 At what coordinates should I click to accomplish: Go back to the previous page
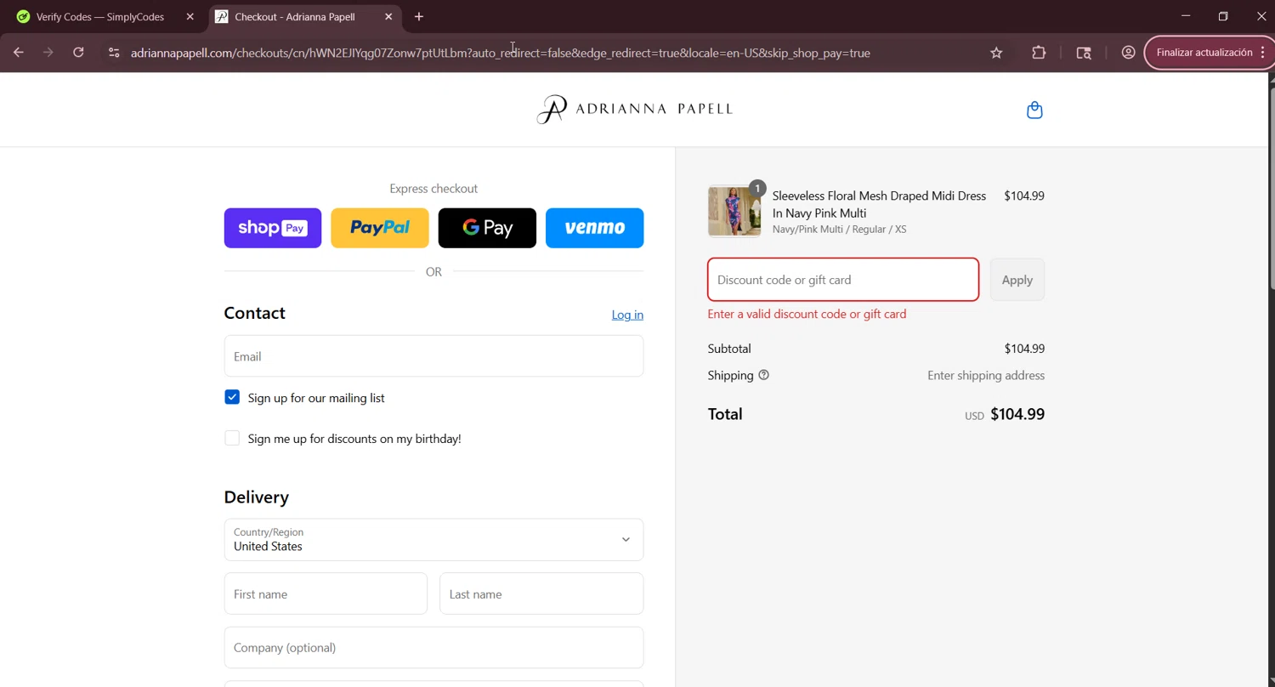[19, 53]
